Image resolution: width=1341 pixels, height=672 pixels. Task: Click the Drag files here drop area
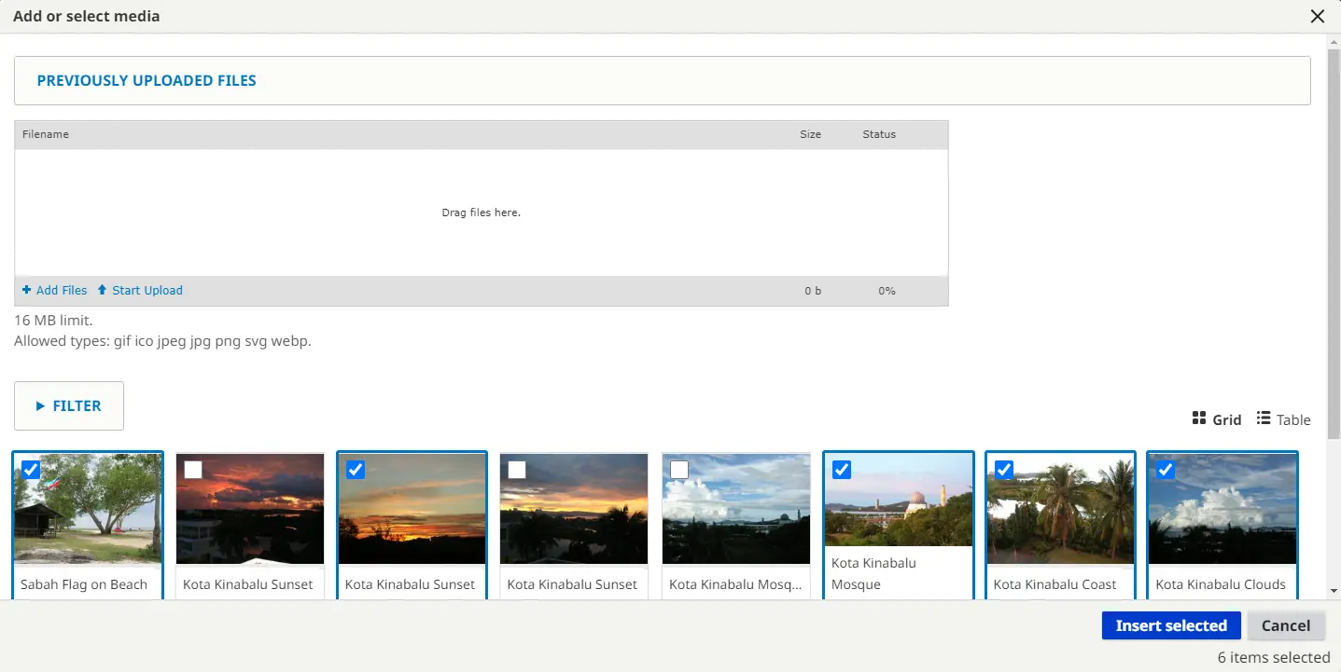point(481,213)
